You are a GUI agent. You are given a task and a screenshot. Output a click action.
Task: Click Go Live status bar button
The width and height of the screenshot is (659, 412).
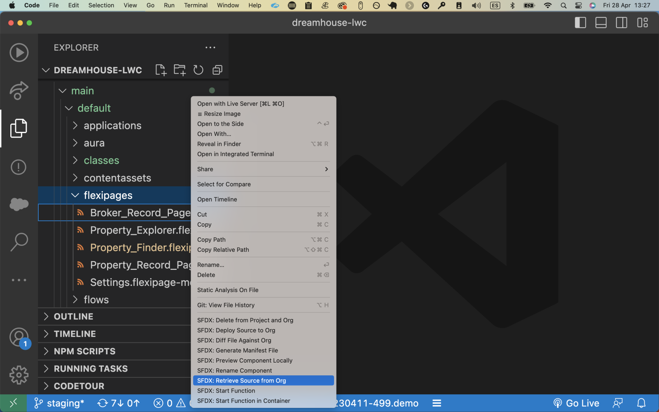point(576,403)
